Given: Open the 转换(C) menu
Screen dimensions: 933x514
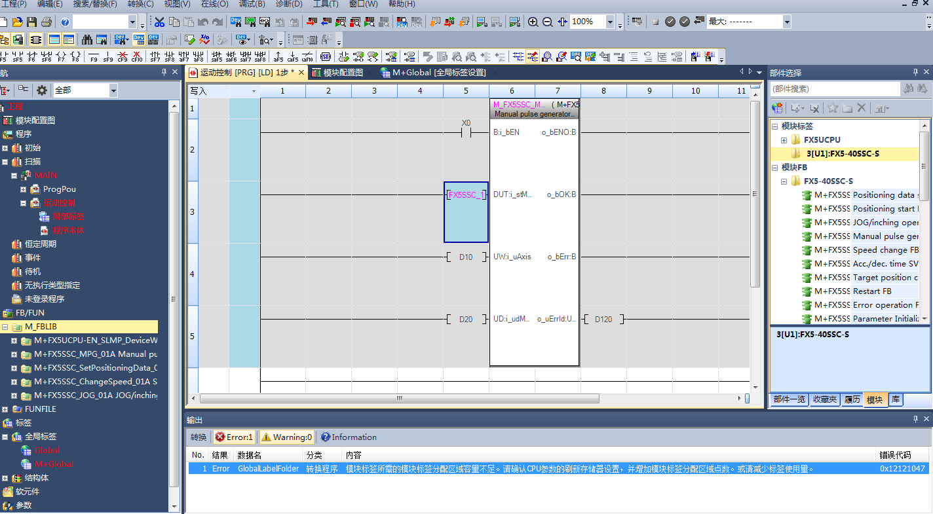Looking at the screenshot, I should [x=140, y=4].
